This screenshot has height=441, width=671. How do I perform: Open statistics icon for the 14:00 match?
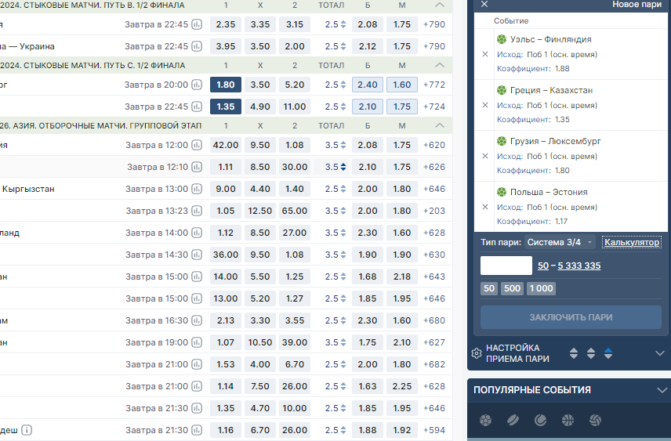click(197, 233)
